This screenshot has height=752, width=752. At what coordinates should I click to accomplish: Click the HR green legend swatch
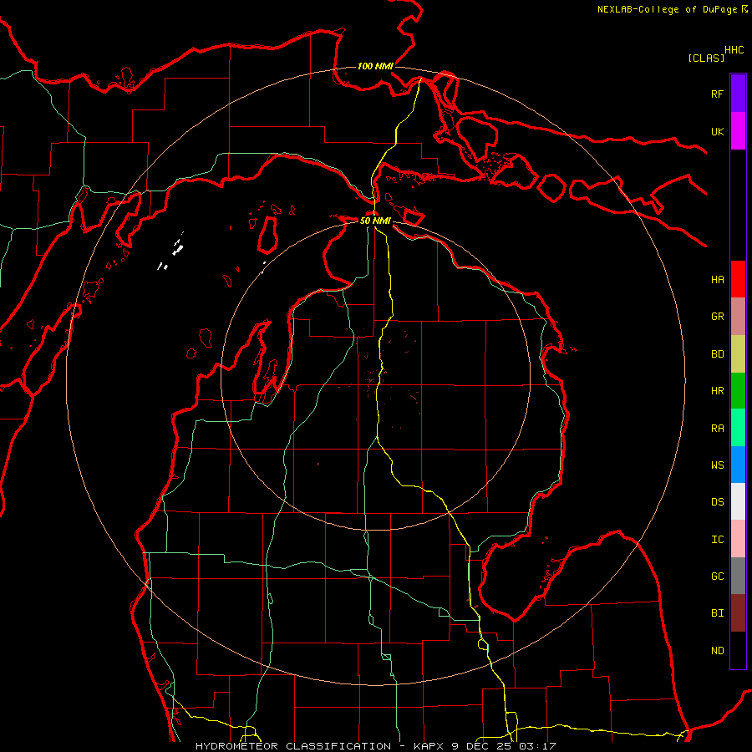click(738, 391)
